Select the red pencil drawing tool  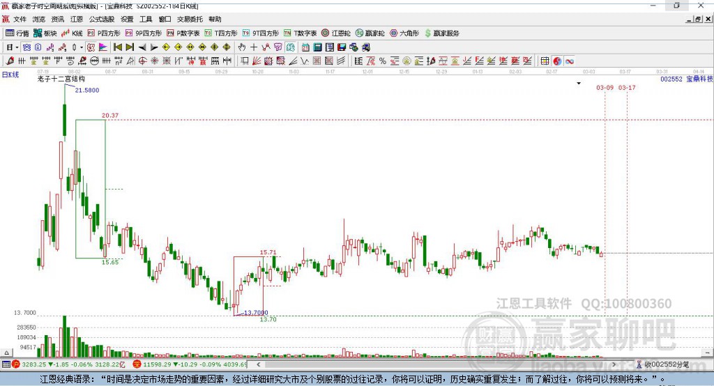(x=10, y=61)
